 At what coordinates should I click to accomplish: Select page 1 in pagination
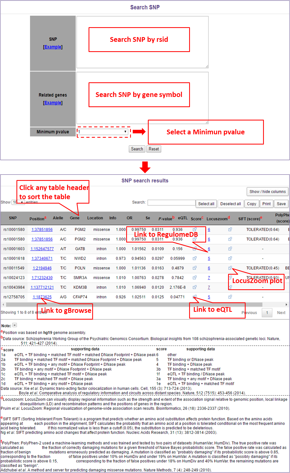[267, 313]
